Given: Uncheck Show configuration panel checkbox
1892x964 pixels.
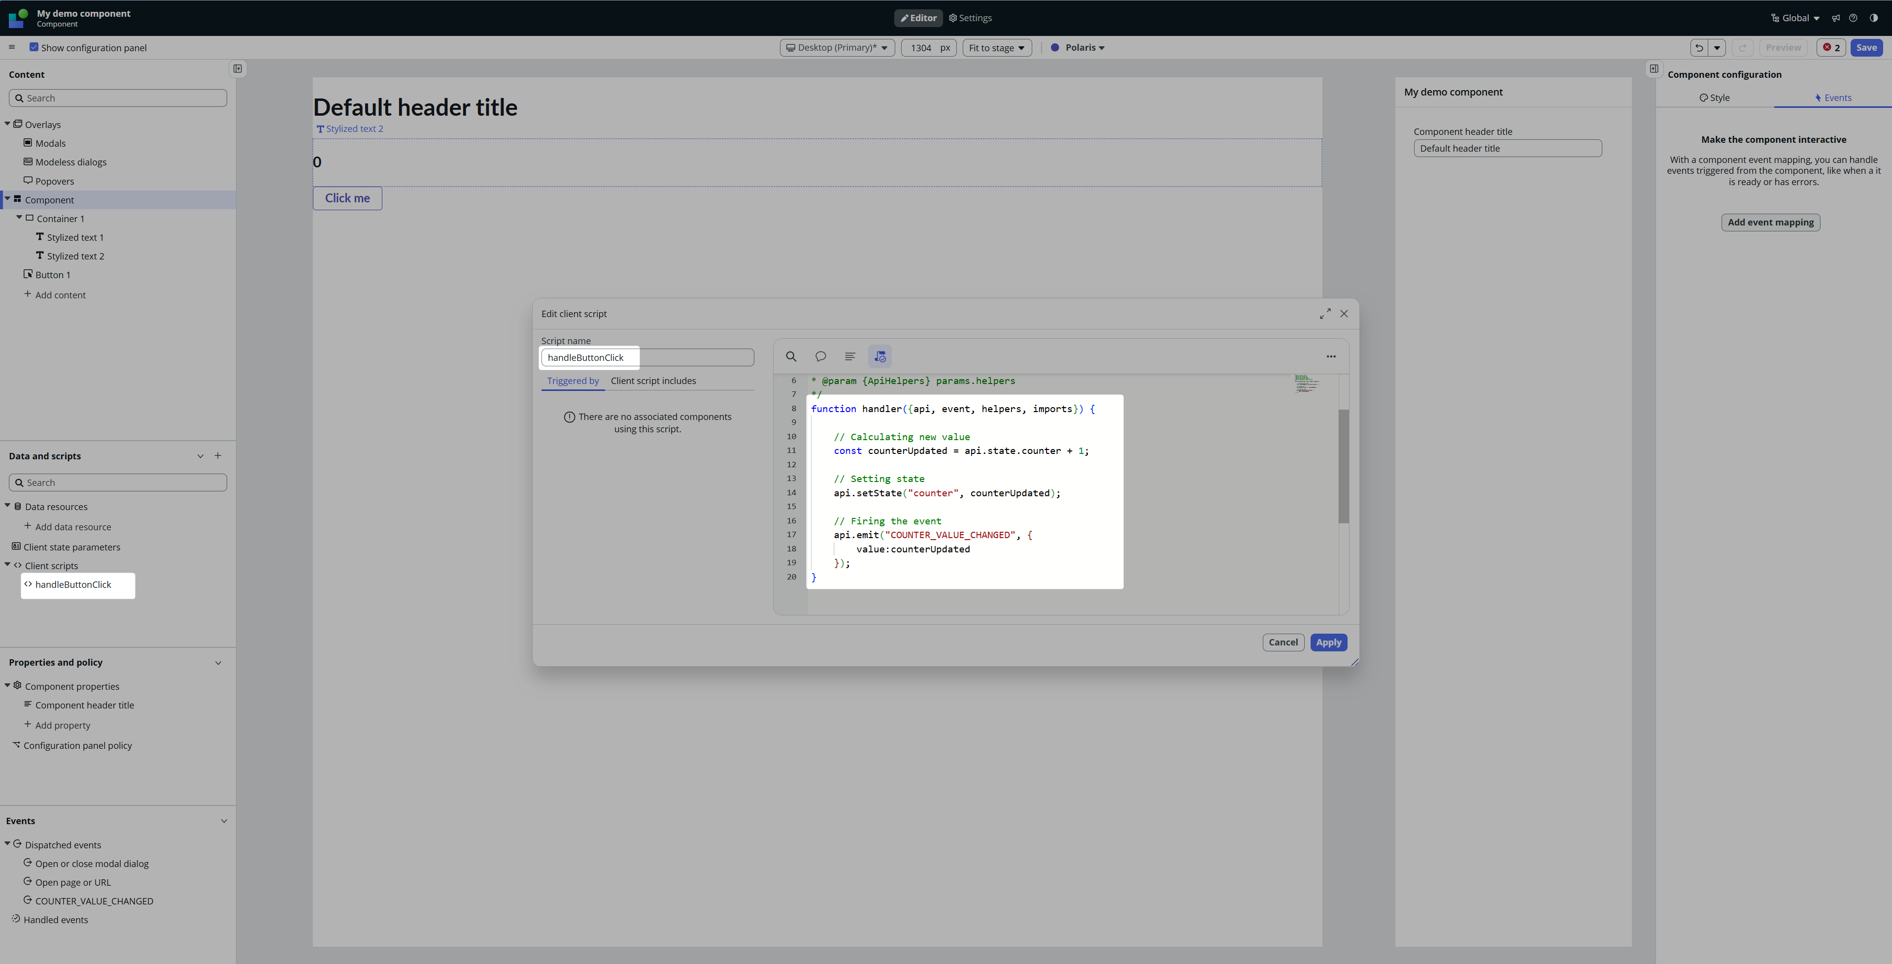Looking at the screenshot, I should tap(34, 47).
